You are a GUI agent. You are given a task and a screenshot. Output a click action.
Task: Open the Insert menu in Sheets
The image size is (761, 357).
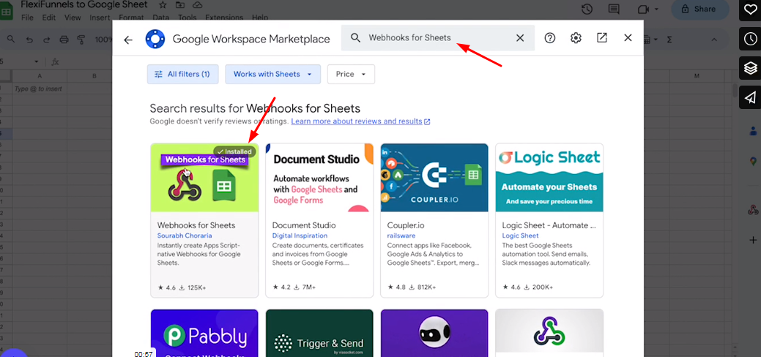tap(100, 18)
